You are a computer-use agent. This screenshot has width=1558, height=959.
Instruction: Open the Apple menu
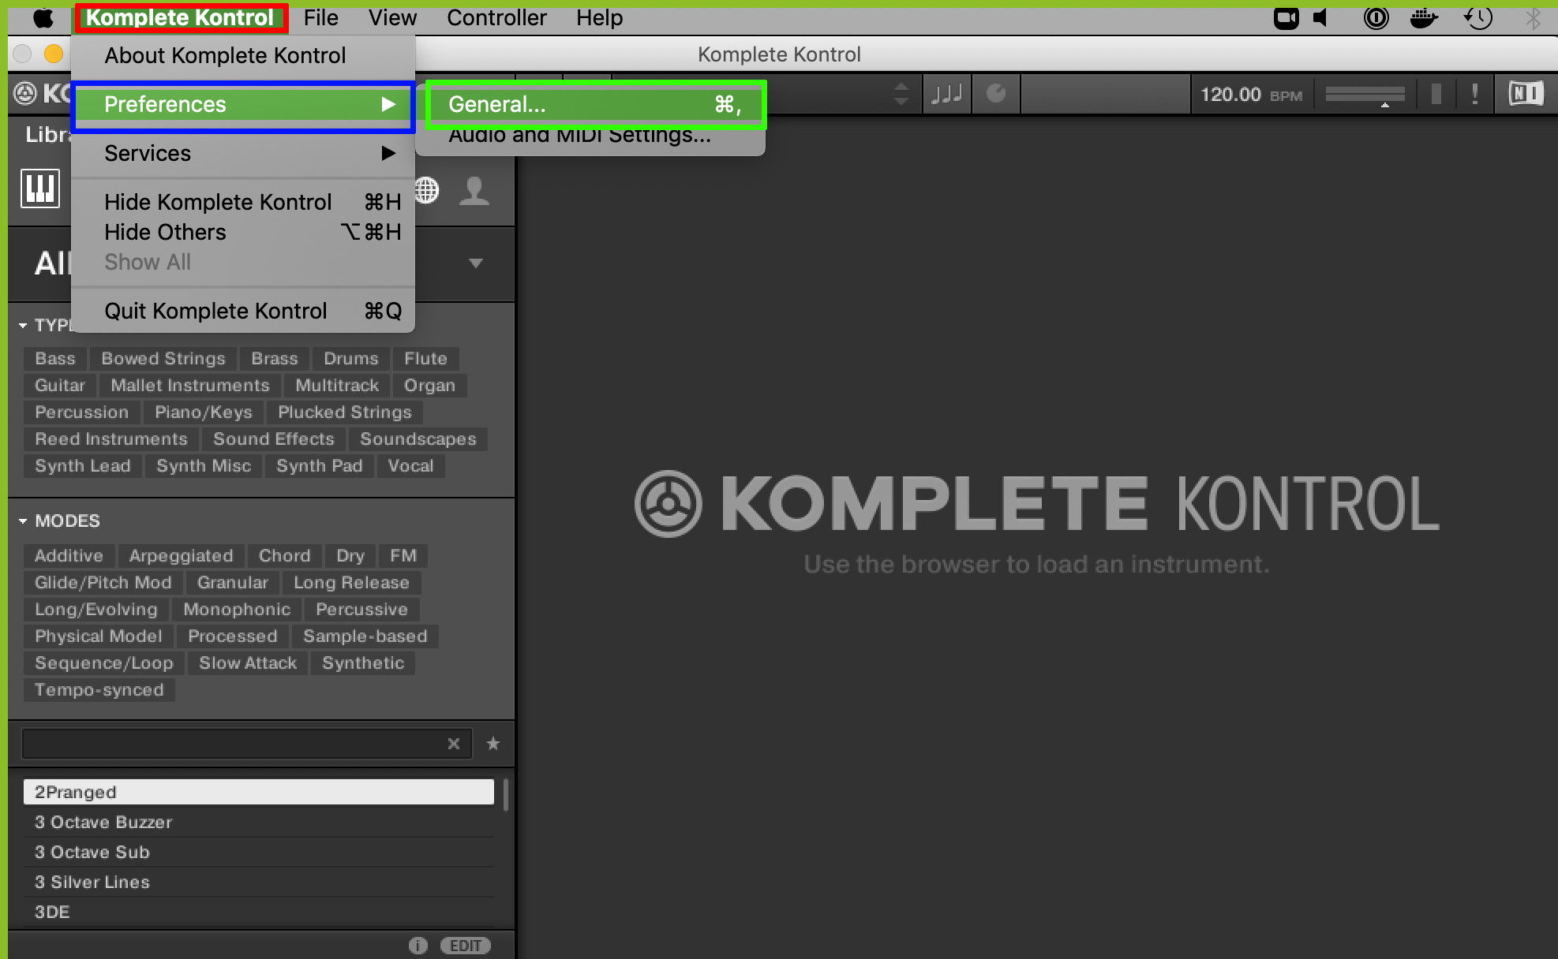[x=43, y=17]
